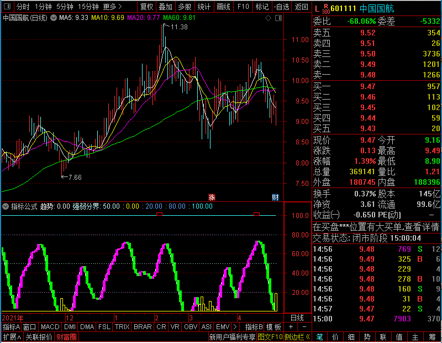Select the 值 value tab

click(399, 337)
